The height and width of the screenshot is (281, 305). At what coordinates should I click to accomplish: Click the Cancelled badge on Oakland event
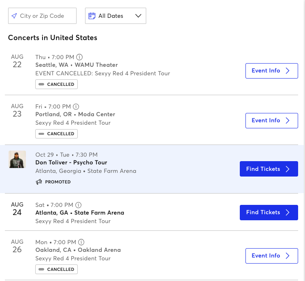[56, 269]
